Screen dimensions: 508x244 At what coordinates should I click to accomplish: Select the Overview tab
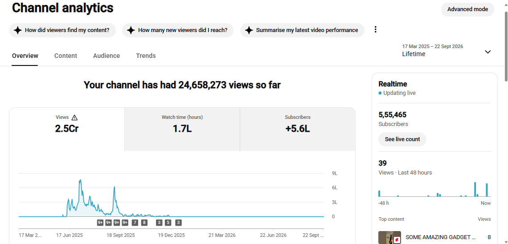(x=25, y=56)
